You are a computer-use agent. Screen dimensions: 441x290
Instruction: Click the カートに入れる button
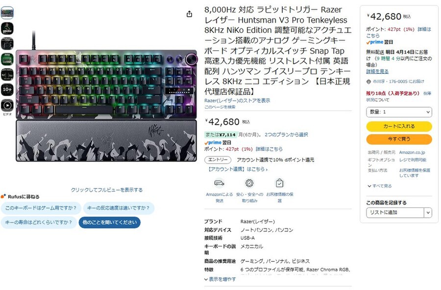click(399, 126)
